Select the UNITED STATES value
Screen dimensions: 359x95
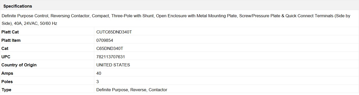pyautogui.click(x=113, y=65)
